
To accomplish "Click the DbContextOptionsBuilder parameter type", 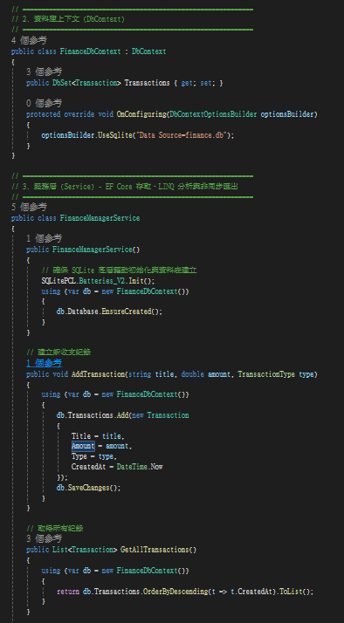I will coord(214,114).
